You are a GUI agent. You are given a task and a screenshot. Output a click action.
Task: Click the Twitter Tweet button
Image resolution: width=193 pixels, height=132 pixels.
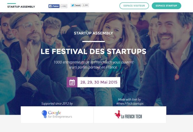(76, 5)
